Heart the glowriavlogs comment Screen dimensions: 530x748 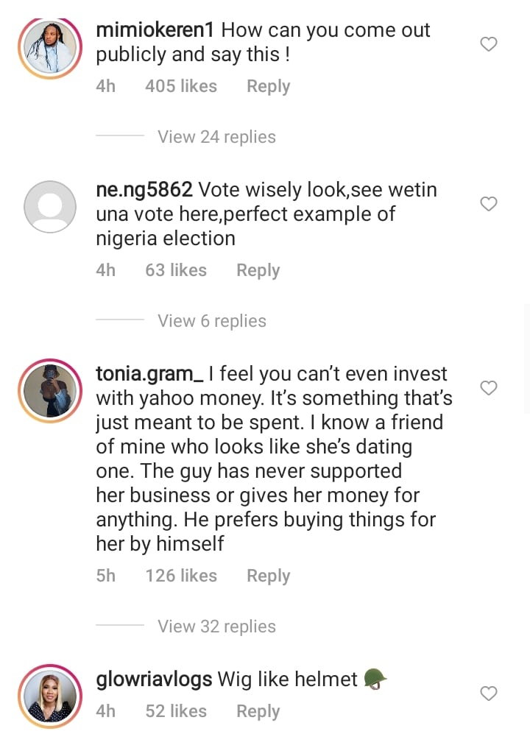point(489,694)
